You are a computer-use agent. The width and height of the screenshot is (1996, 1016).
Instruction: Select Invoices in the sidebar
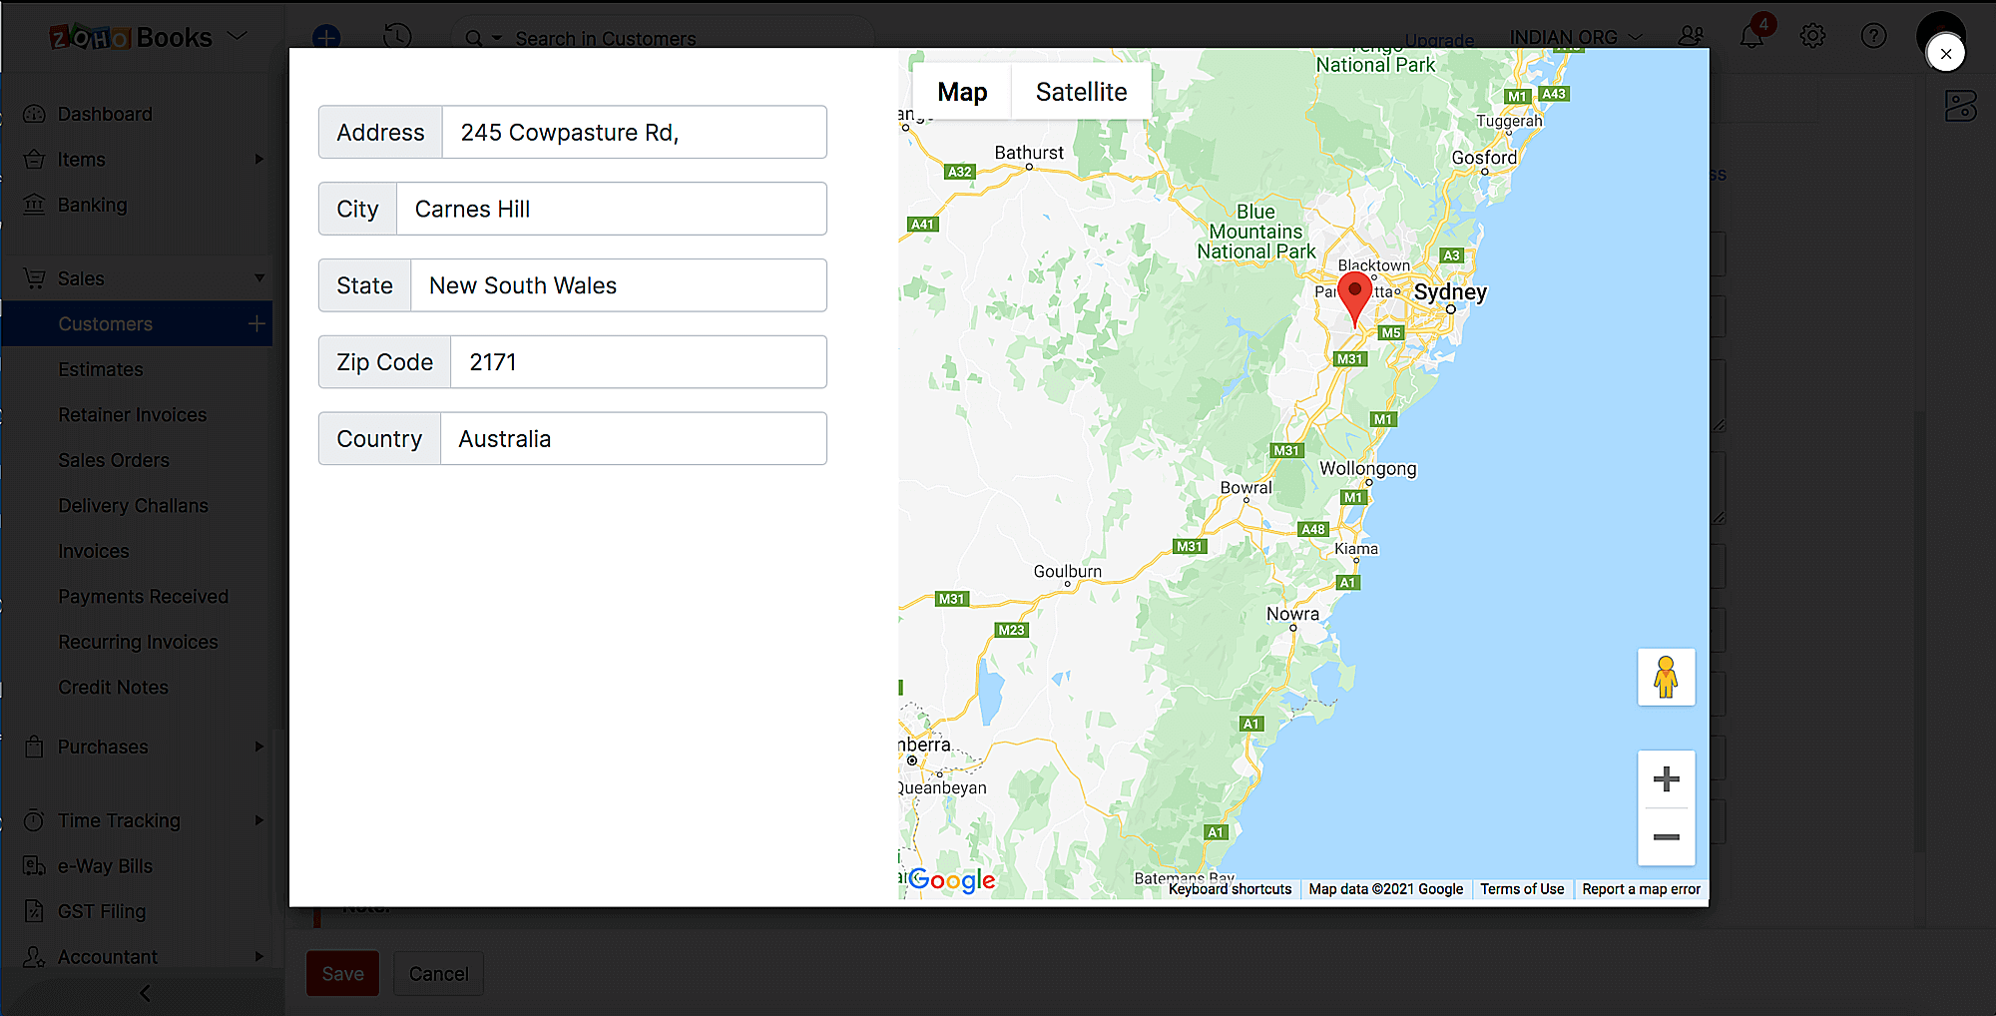[93, 550]
